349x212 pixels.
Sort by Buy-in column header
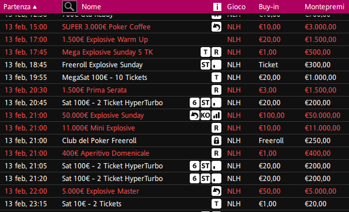pos(269,7)
